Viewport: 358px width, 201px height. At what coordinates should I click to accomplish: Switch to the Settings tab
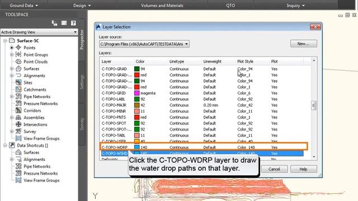pos(82,82)
